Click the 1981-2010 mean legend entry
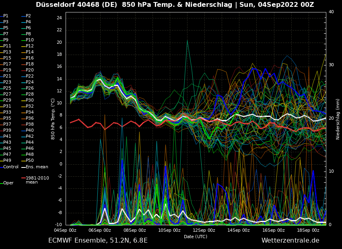The image size is (342, 249). click(37, 180)
